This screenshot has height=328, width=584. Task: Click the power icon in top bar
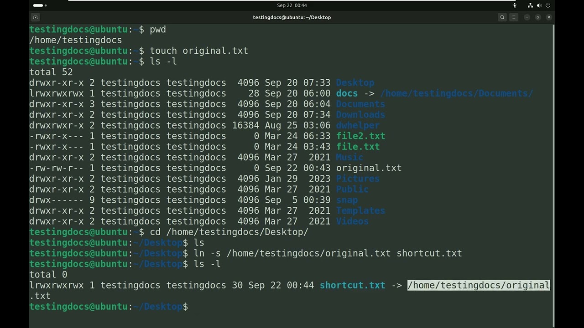pos(548,5)
